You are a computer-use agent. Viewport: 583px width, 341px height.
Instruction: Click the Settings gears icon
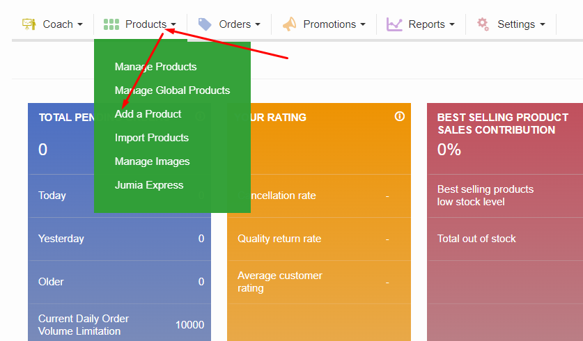[483, 24]
